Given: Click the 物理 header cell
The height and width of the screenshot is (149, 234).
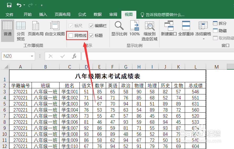Looking at the screenshot, I should pyautogui.click(x=139, y=85).
